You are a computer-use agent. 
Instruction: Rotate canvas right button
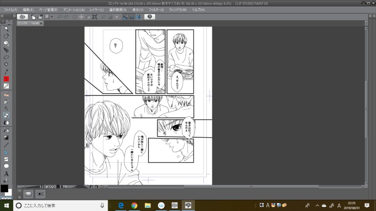pyautogui.click(x=96, y=187)
